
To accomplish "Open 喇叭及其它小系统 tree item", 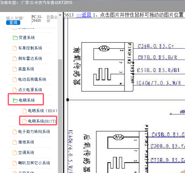I will (34, 163).
